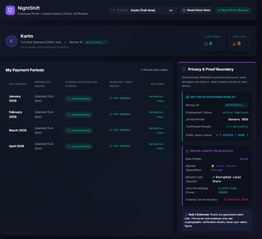The width and height of the screenshot is (262, 239).
Task: Click the Worker ID chip in blockchain panel
Action: click(x=236, y=105)
